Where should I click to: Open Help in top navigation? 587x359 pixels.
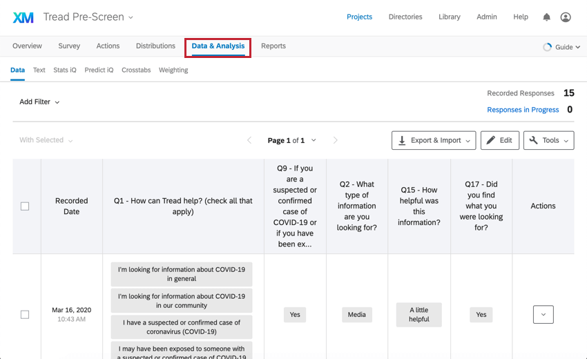point(521,17)
